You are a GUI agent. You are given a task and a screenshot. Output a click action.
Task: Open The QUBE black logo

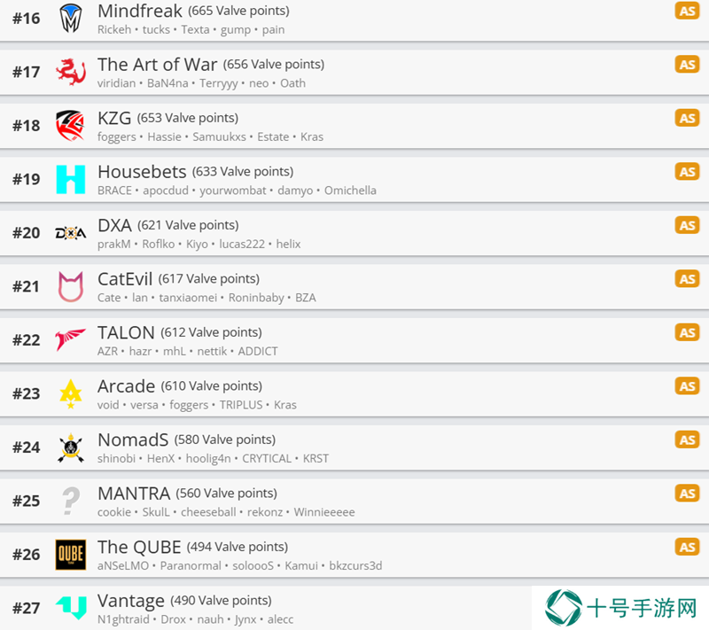tap(71, 555)
